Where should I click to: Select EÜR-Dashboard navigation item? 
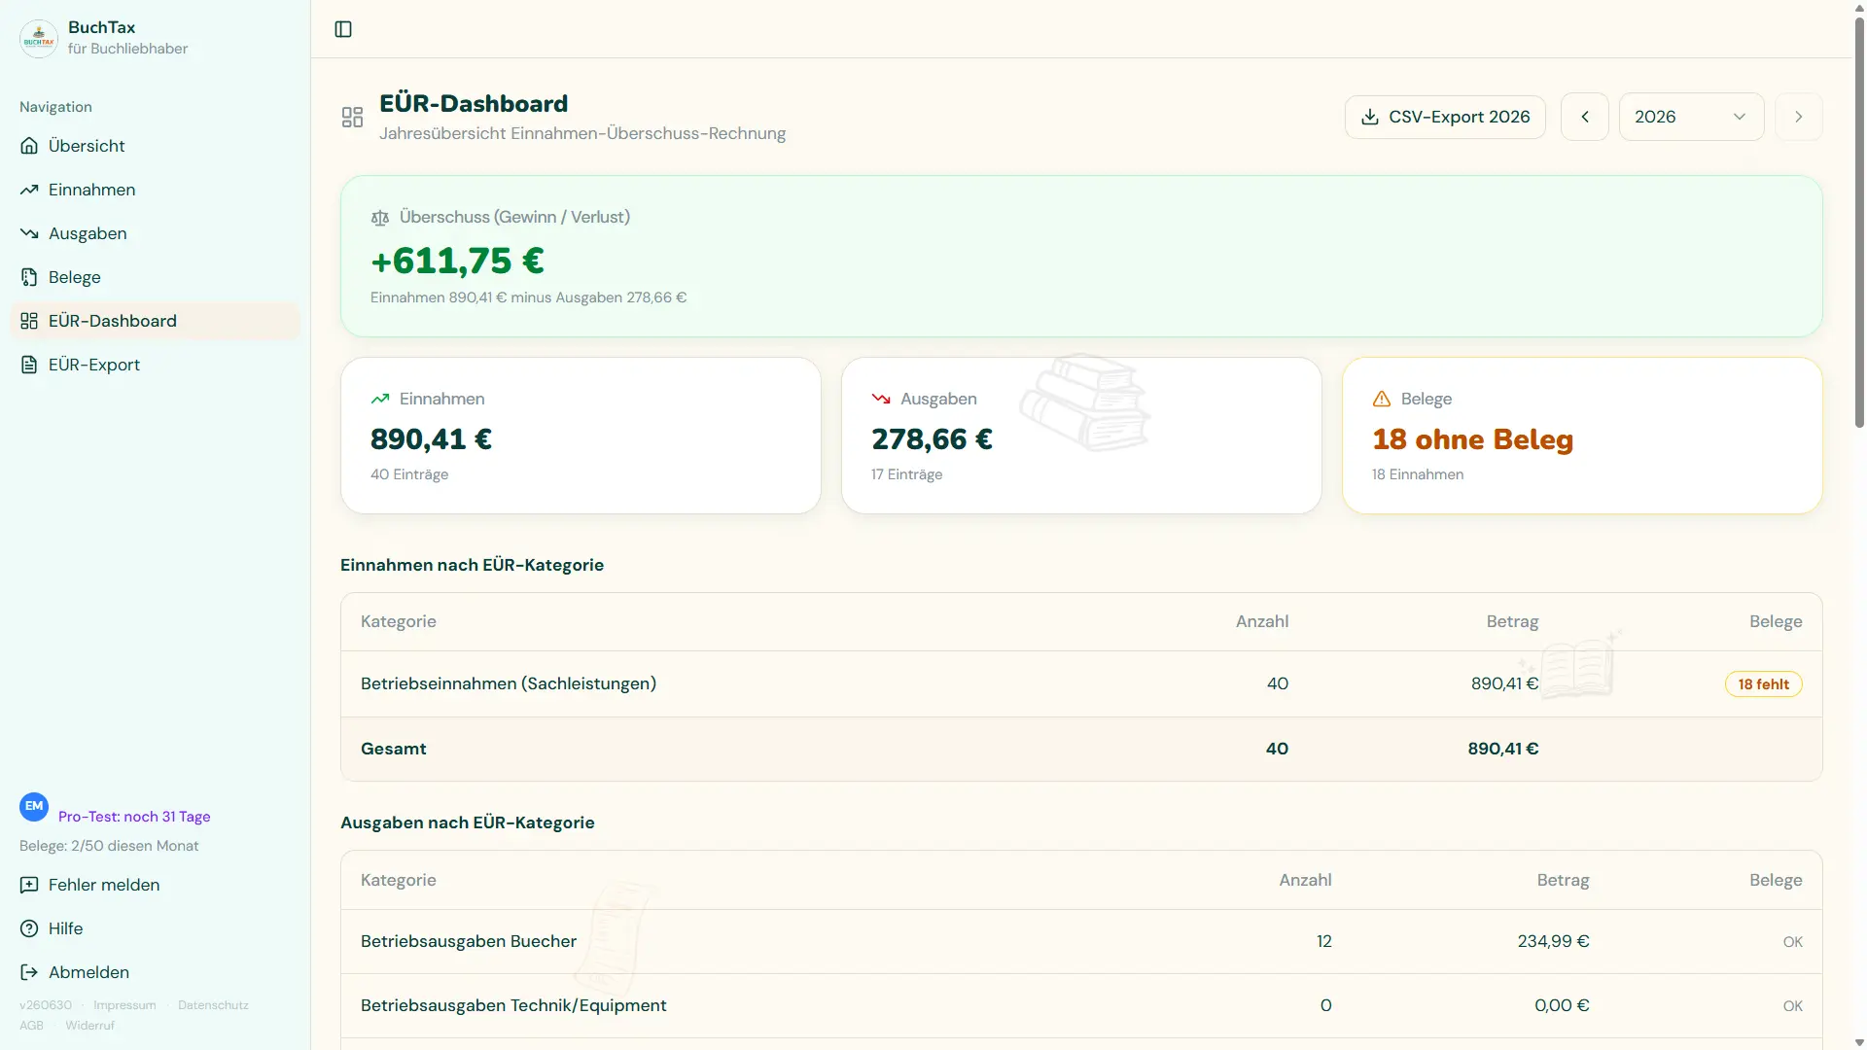(156, 321)
